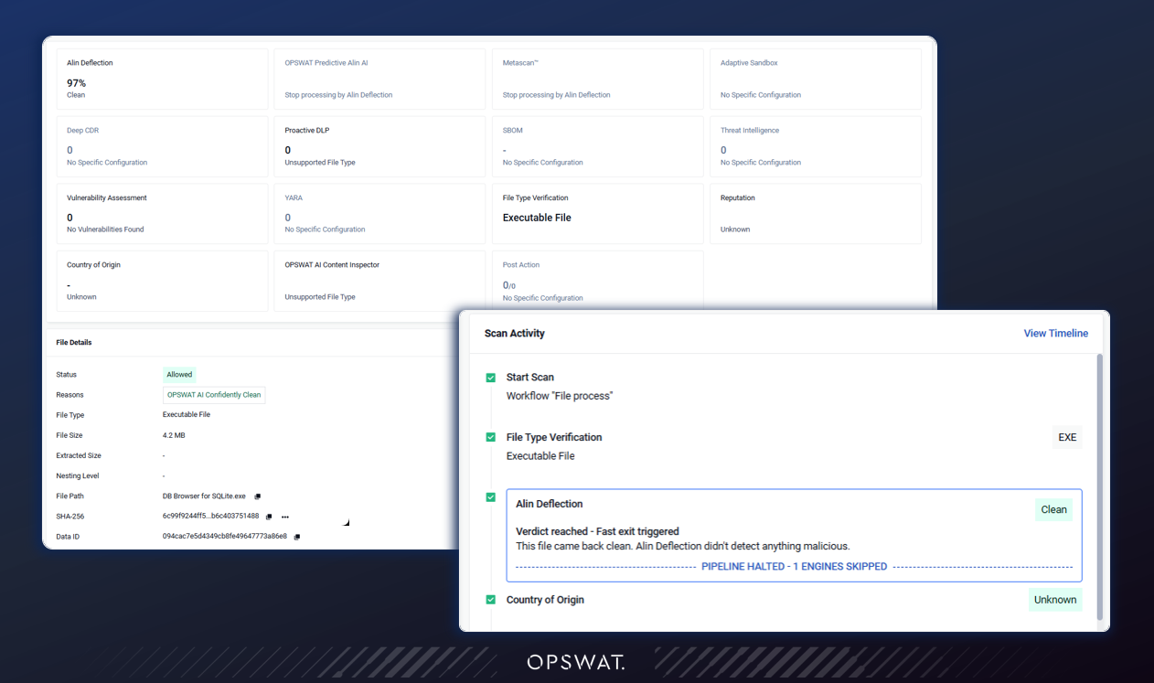Click the '97%' score value

76,83
